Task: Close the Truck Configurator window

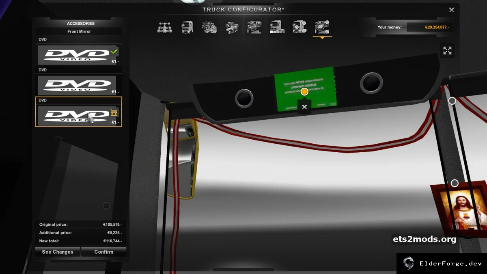Action: click(x=452, y=10)
